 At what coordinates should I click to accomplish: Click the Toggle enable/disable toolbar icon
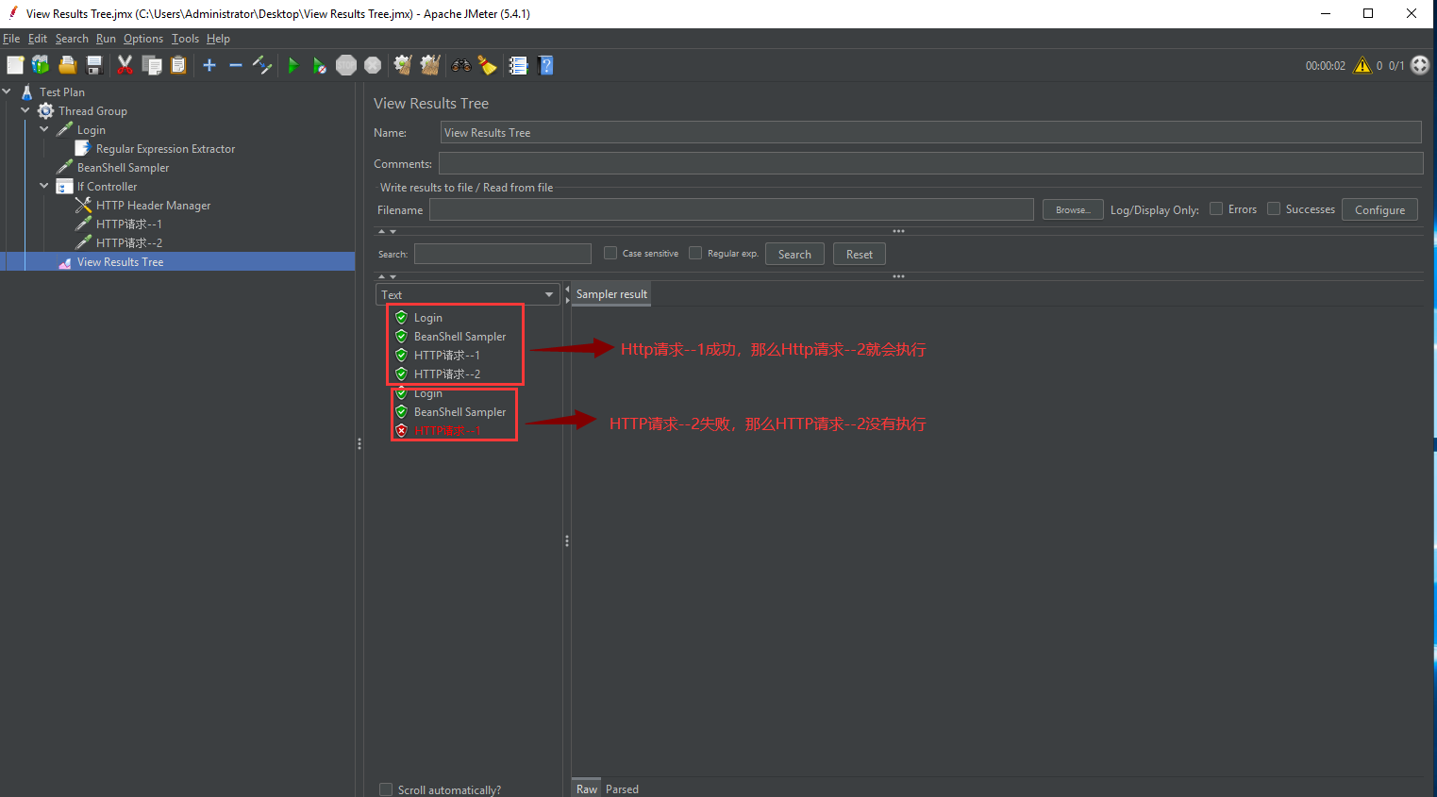pos(262,65)
